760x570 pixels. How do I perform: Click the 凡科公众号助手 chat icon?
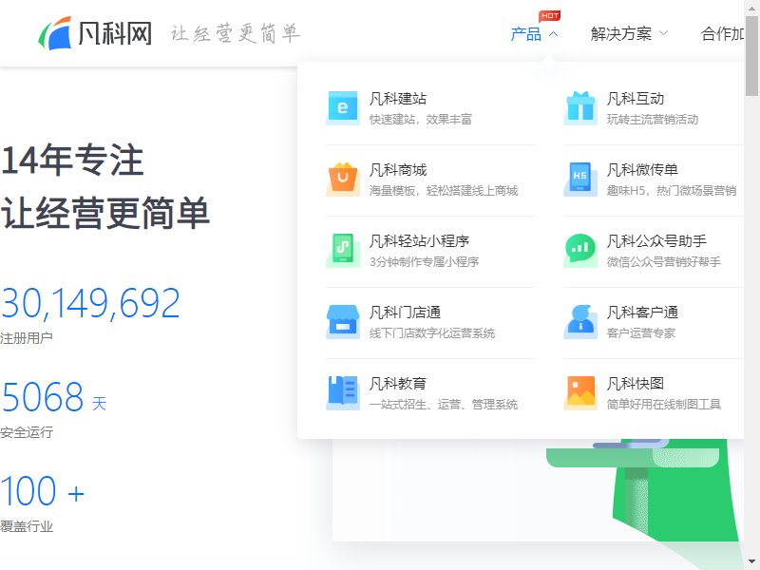(580, 250)
